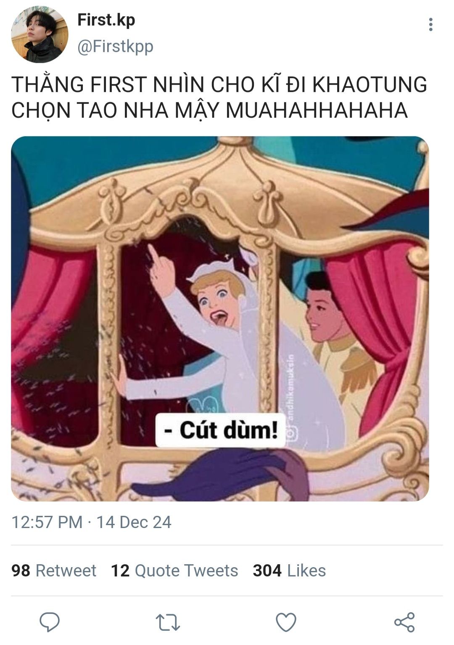Open the 12 Quote Tweets list

pyautogui.click(x=174, y=571)
